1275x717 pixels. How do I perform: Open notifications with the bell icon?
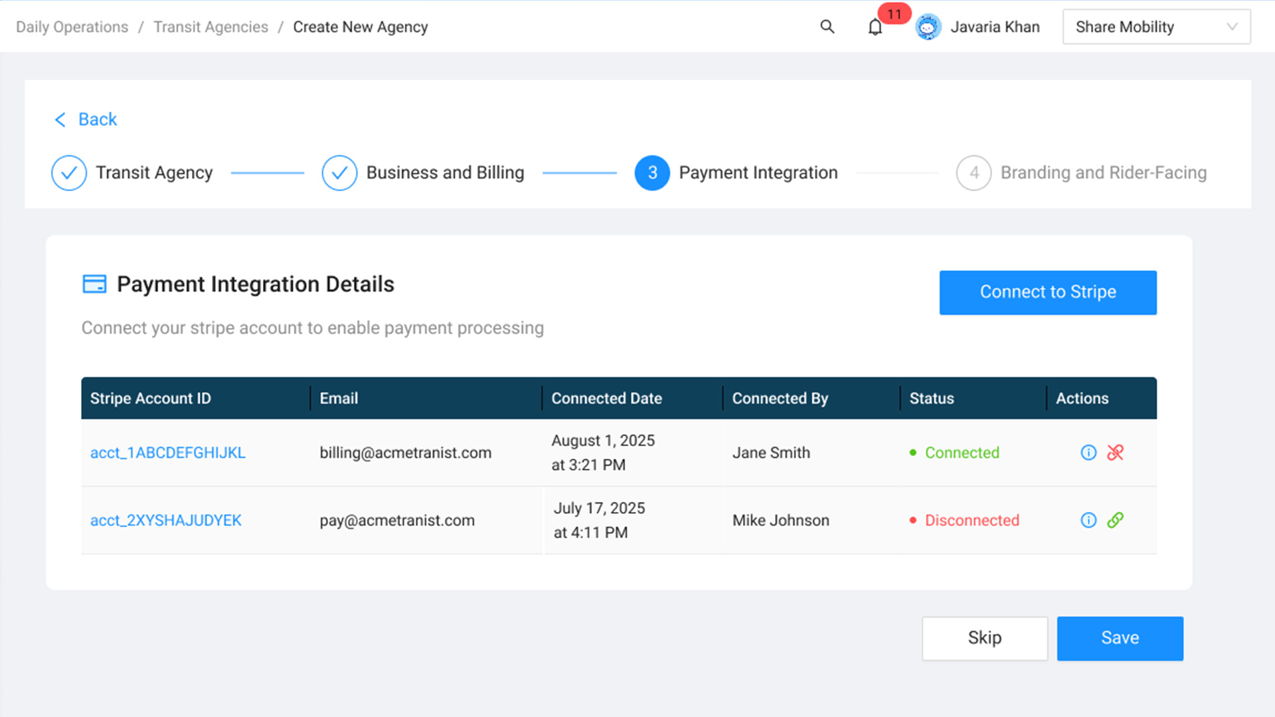click(x=875, y=27)
